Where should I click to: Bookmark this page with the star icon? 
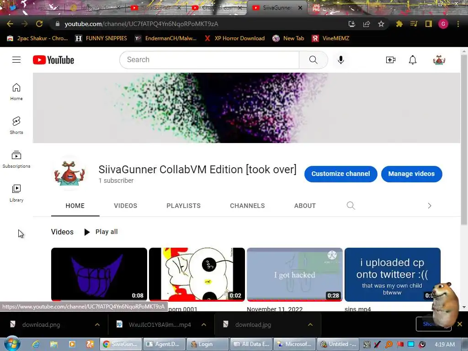pos(381,24)
